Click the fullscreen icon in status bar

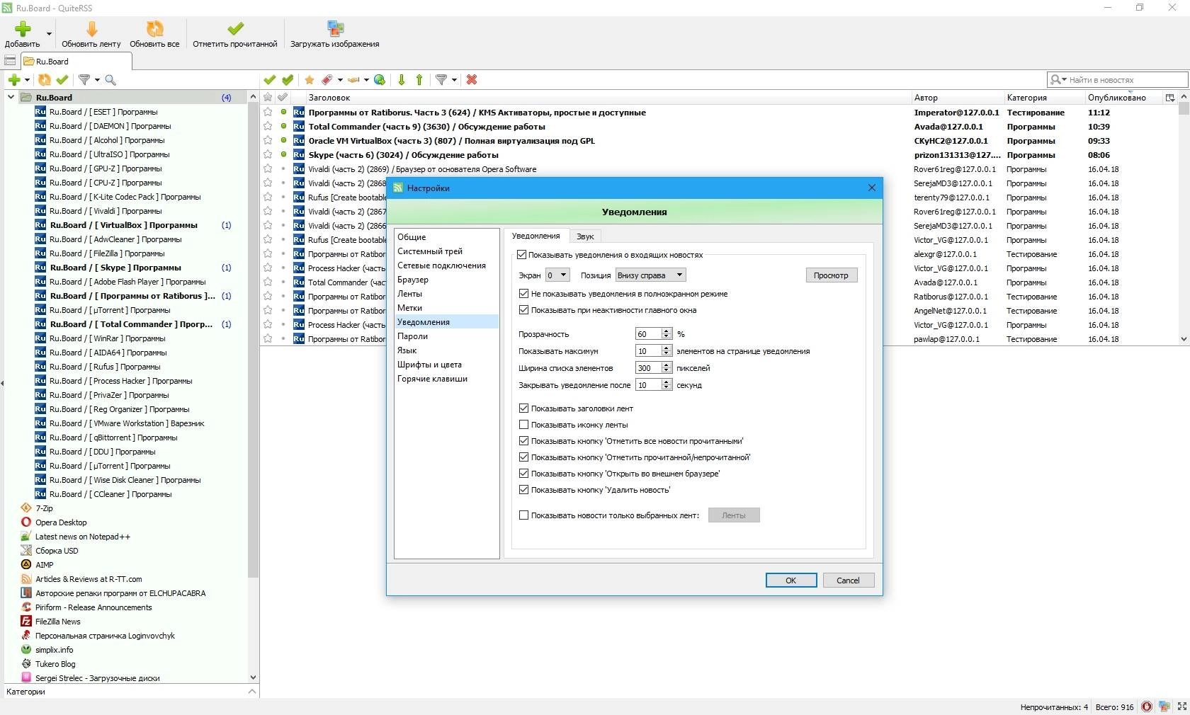(1181, 707)
